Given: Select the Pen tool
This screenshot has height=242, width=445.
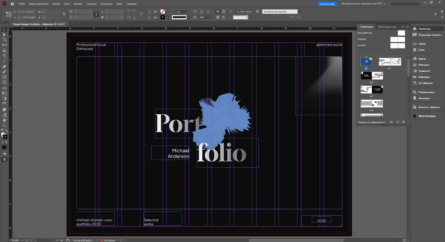Looking at the screenshot, I should tap(4, 66).
